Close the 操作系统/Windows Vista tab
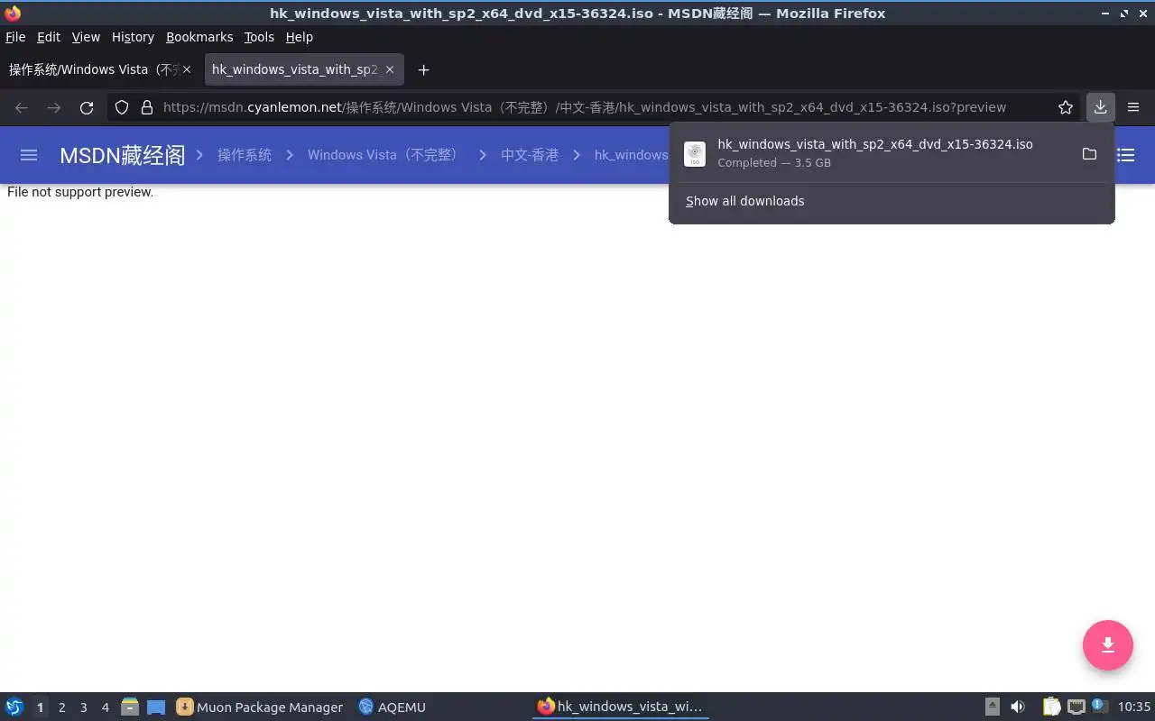 [x=187, y=69]
